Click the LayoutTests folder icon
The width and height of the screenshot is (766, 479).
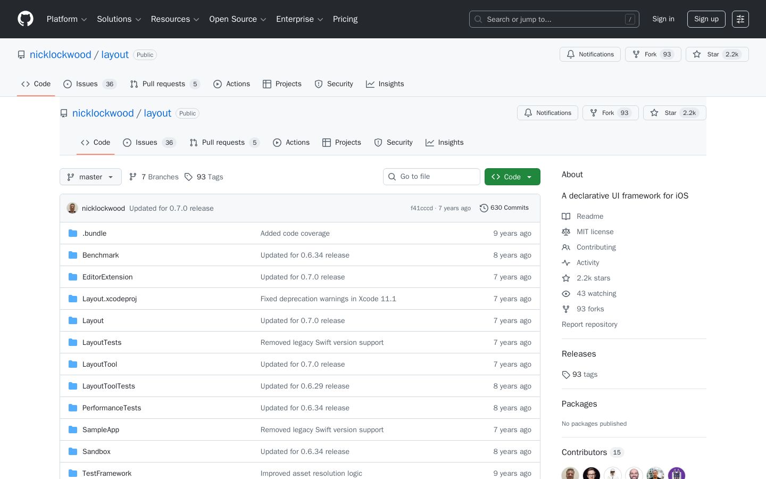coord(73,342)
